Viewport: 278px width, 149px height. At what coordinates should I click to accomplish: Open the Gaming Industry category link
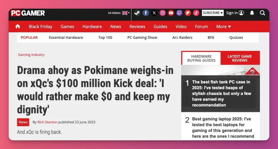31,55
